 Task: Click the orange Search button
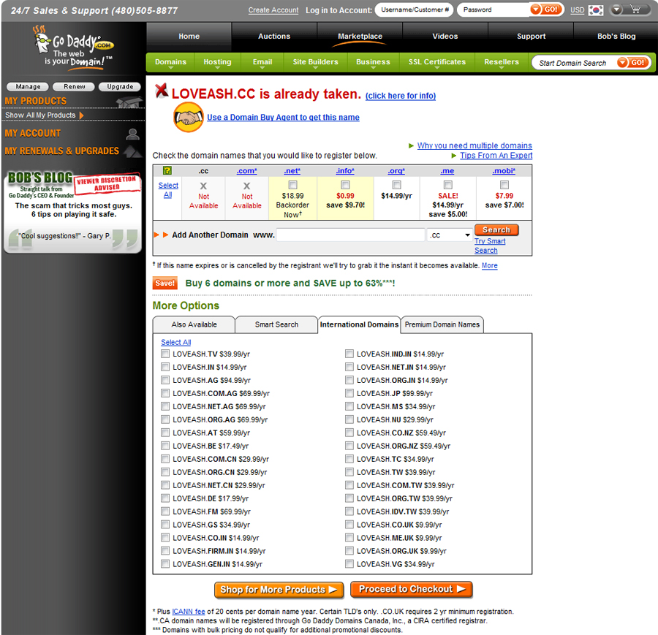(x=496, y=230)
